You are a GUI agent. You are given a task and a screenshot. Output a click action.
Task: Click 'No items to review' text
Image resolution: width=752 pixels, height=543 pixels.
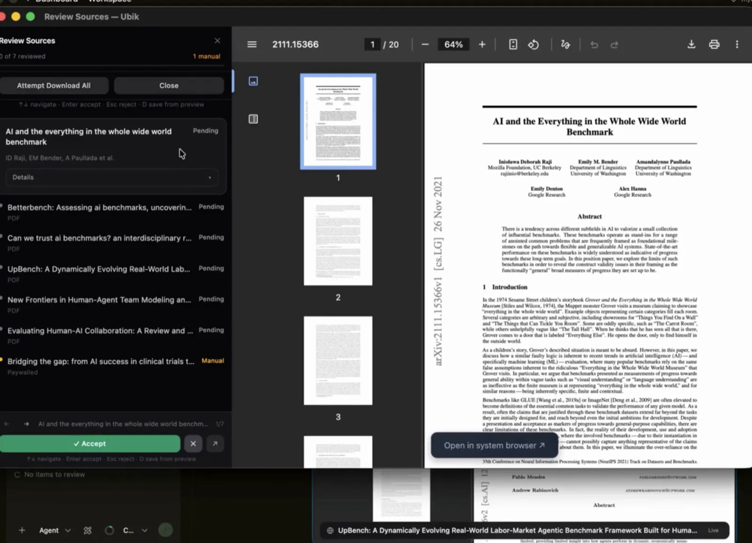(55, 474)
